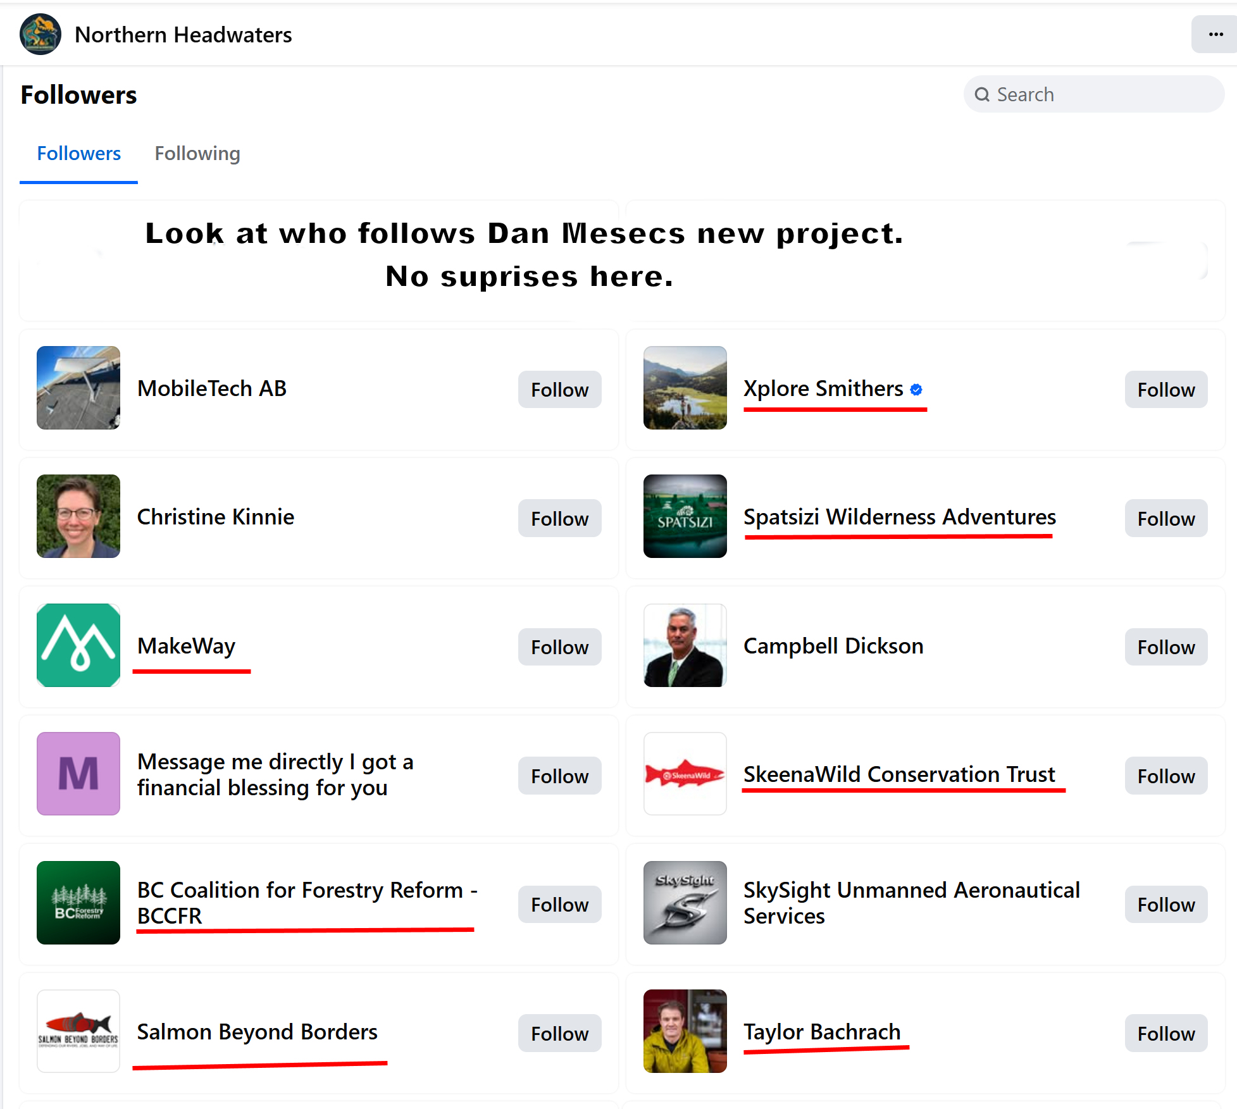Focus the Search followers field
The image size is (1237, 1109).
pos(1094,95)
